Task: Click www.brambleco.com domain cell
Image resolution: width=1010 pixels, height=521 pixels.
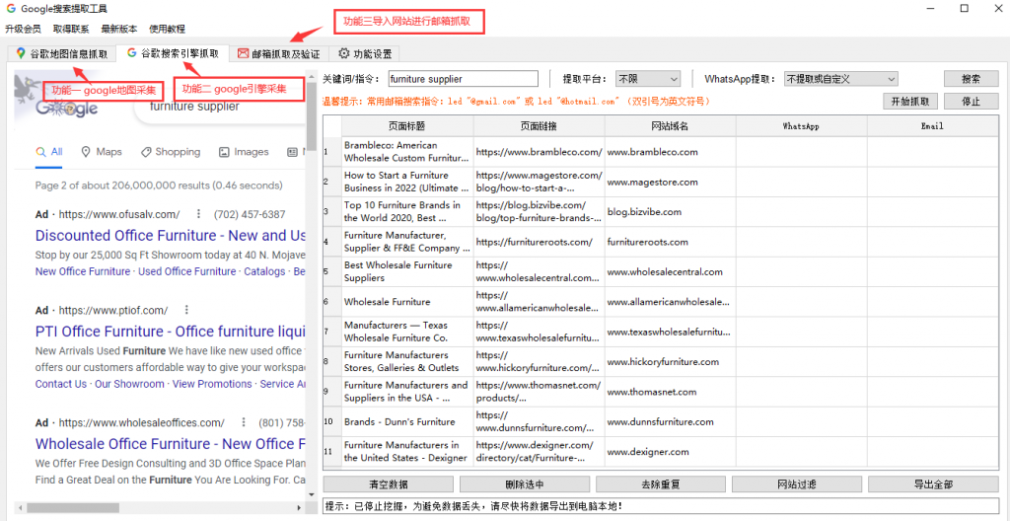Action: tap(670, 152)
